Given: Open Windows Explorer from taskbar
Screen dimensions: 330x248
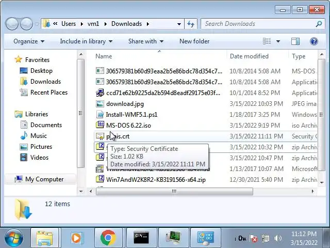Looking at the screenshot, I should (x=45, y=238).
